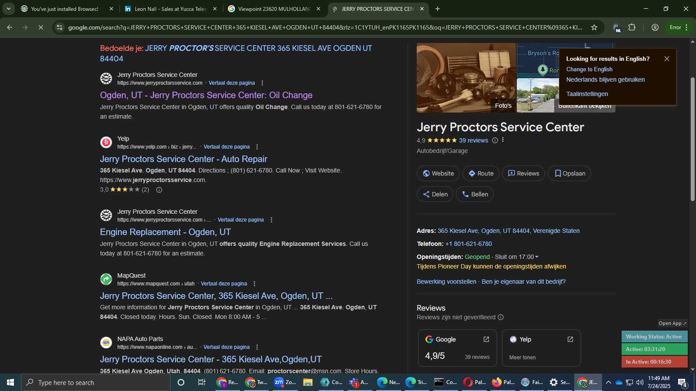
Task: Click the page vertical scrollbar
Action: tap(693, 139)
